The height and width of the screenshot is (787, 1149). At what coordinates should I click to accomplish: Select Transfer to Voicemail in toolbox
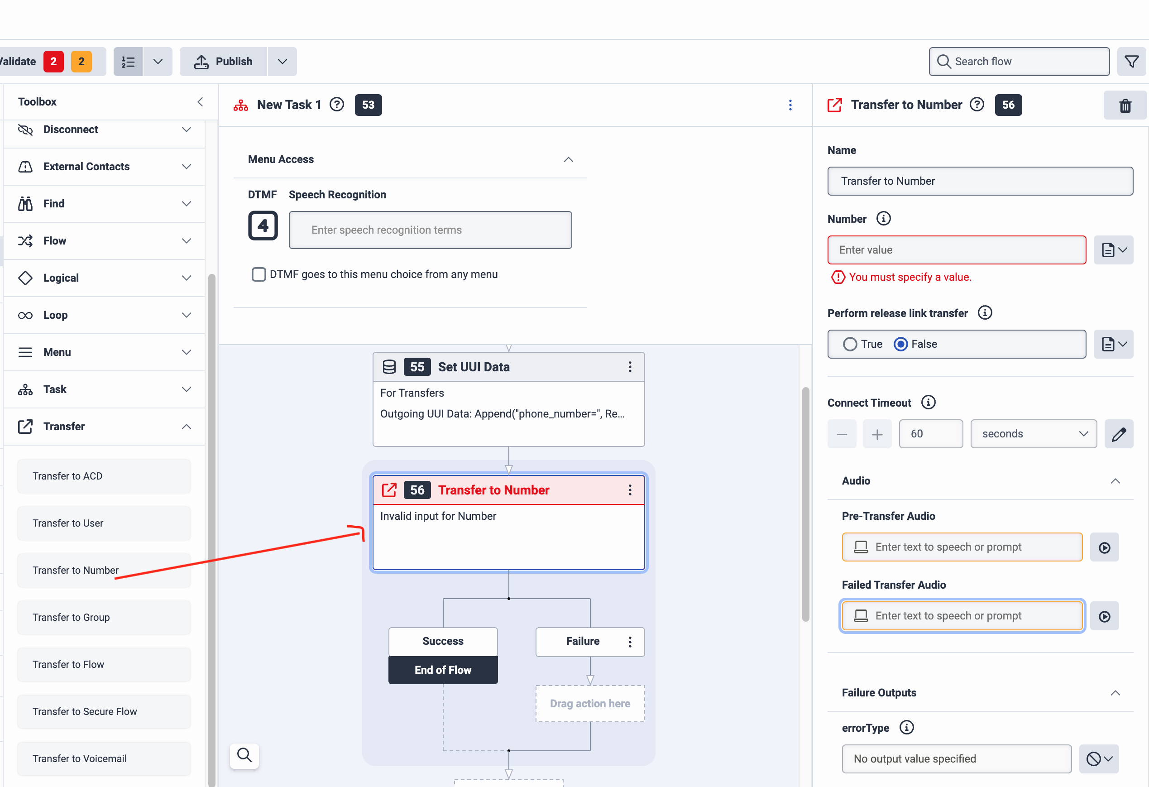[x=104, y=758]
